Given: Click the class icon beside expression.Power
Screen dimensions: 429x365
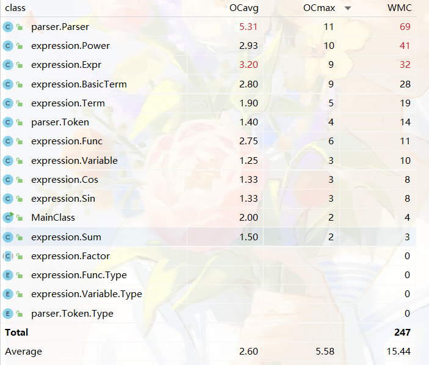Looking at the screenshot, I should coord(8,46).
